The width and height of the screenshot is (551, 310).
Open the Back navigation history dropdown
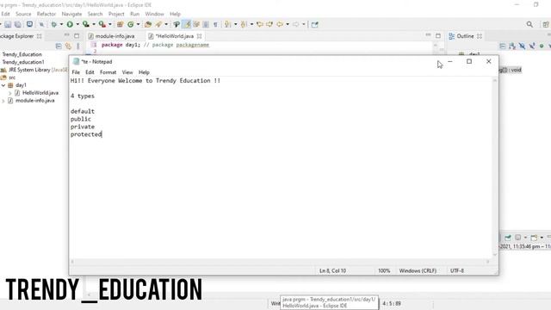[288, 24]
